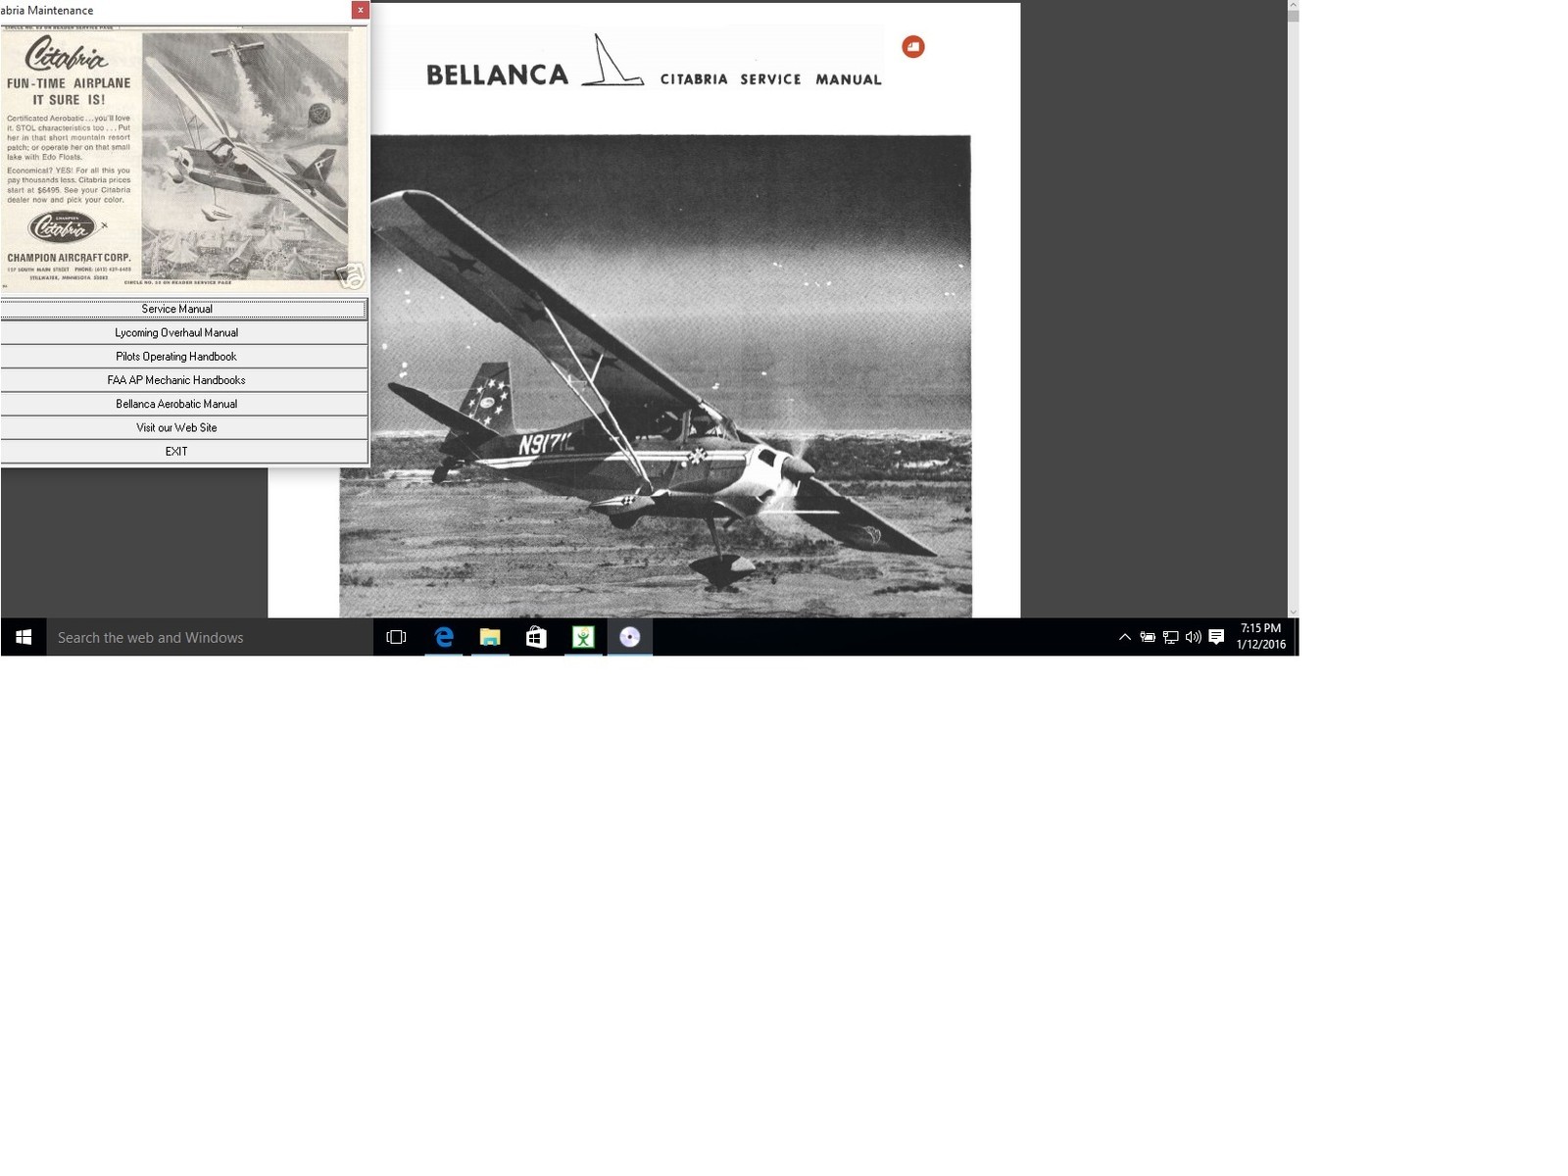The image size is (1568, 1176).
Task: Close the Citabria Maintenance window
Action: coord(360,10)
